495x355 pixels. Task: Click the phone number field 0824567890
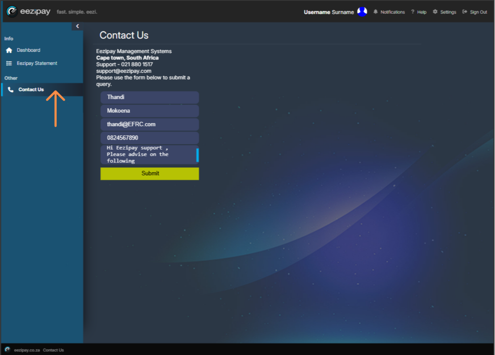[x=150, y=138]
